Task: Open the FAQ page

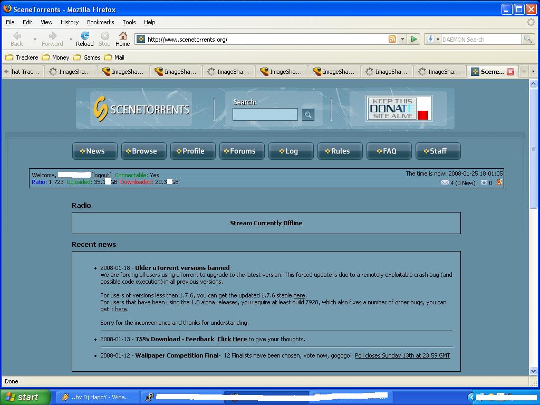Action: pyautogui.click(x=389, y=151)
